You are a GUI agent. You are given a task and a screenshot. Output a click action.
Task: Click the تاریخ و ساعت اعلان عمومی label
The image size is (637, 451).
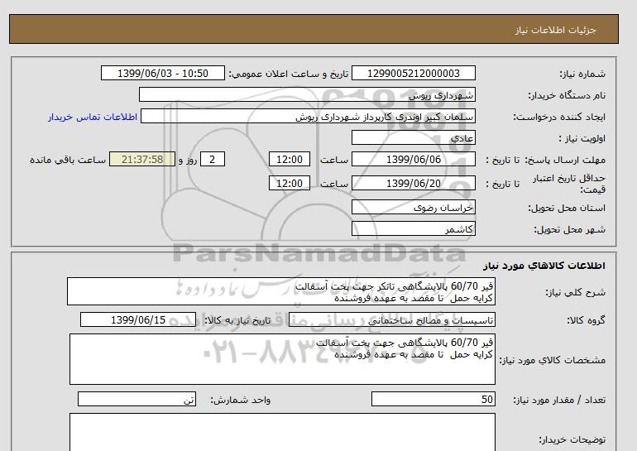point(289,74)
